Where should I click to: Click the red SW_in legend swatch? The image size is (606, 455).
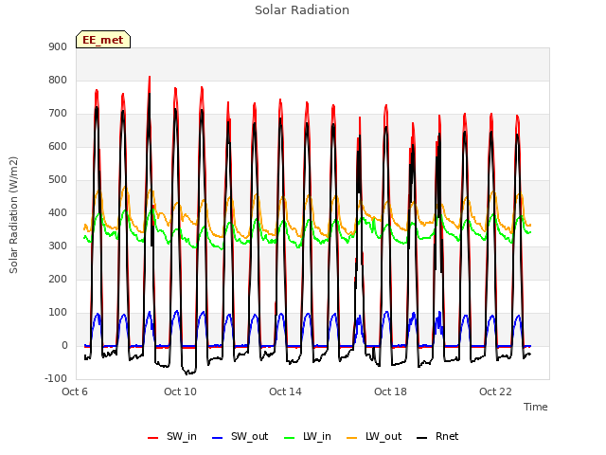(x=153, y=438)
